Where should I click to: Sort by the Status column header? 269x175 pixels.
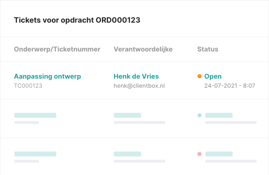tap(208, 49)
